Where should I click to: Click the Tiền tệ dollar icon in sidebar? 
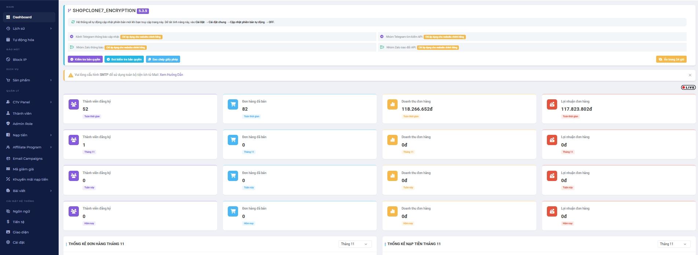(8, 222)
